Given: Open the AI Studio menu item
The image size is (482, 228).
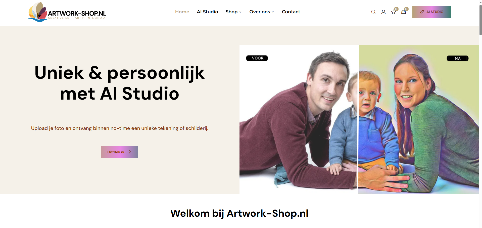Looking at the screenshot, I should pyautogui.click(x=207, y=12).
